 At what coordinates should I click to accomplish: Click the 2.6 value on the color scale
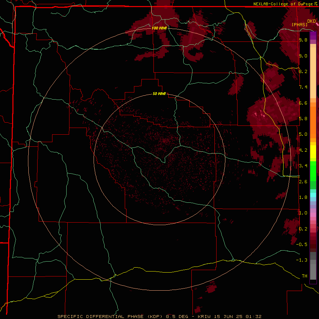pos(303,182)
